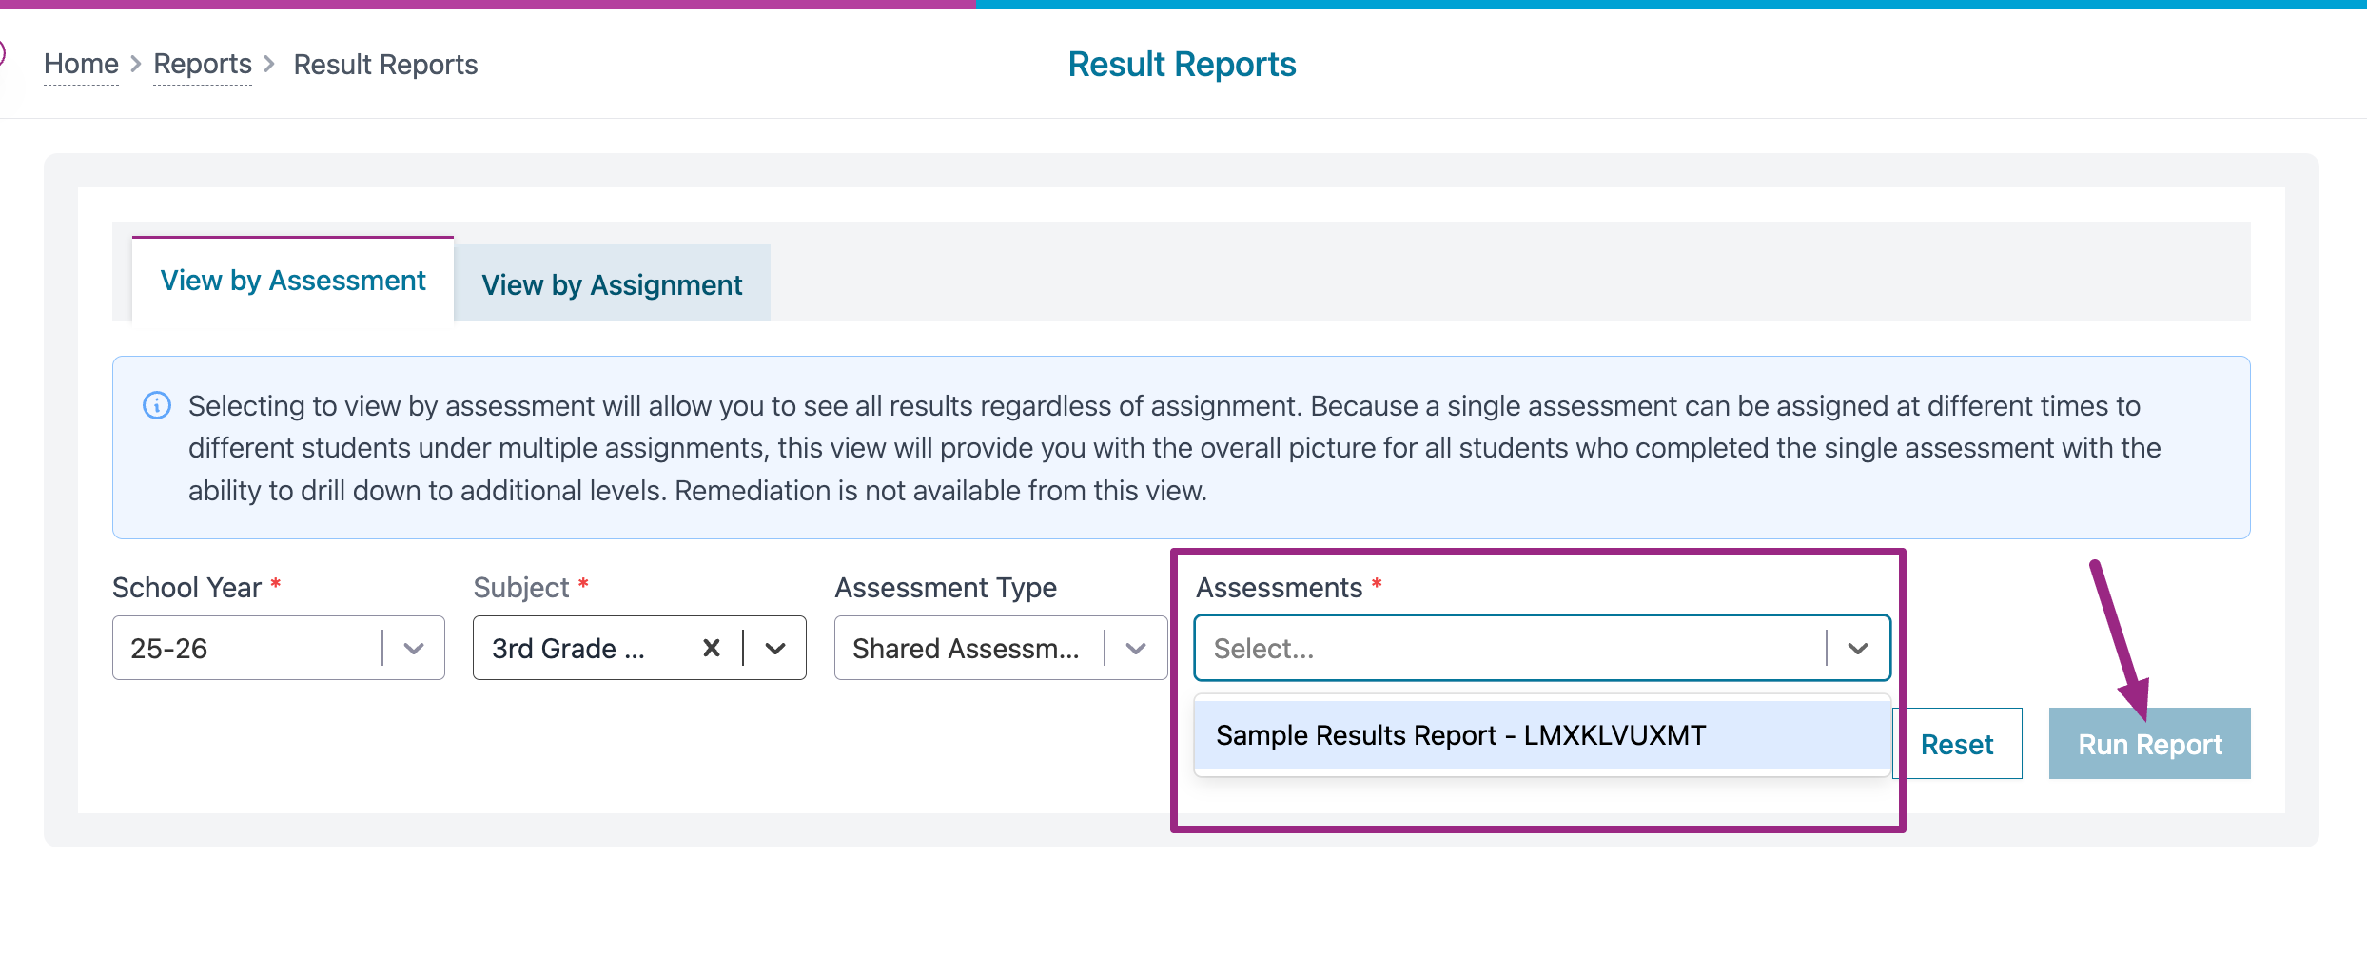This screenshot has width=2367, height=974.
Task: Select the View by Assessment tab
Action: (293, 281)
